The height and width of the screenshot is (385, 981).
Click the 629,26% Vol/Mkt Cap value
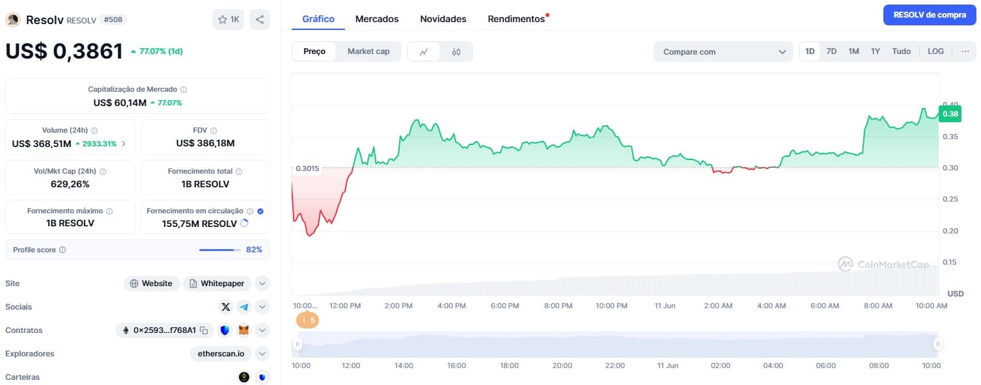[70, 184]
